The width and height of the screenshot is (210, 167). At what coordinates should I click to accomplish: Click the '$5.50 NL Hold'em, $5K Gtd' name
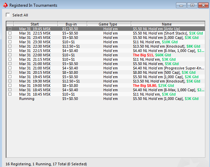pyautogui.click(x=156, y=64)
